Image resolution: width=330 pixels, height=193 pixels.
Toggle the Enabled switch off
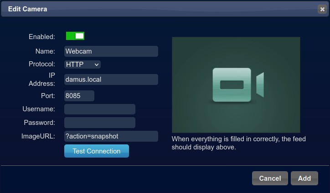75,36
